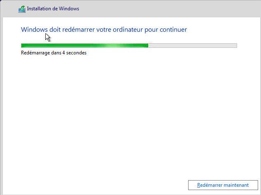This screenshot has height=195, width=261.
Task: Click the Redémarrer maintenant button
Action: click(223, 185)
